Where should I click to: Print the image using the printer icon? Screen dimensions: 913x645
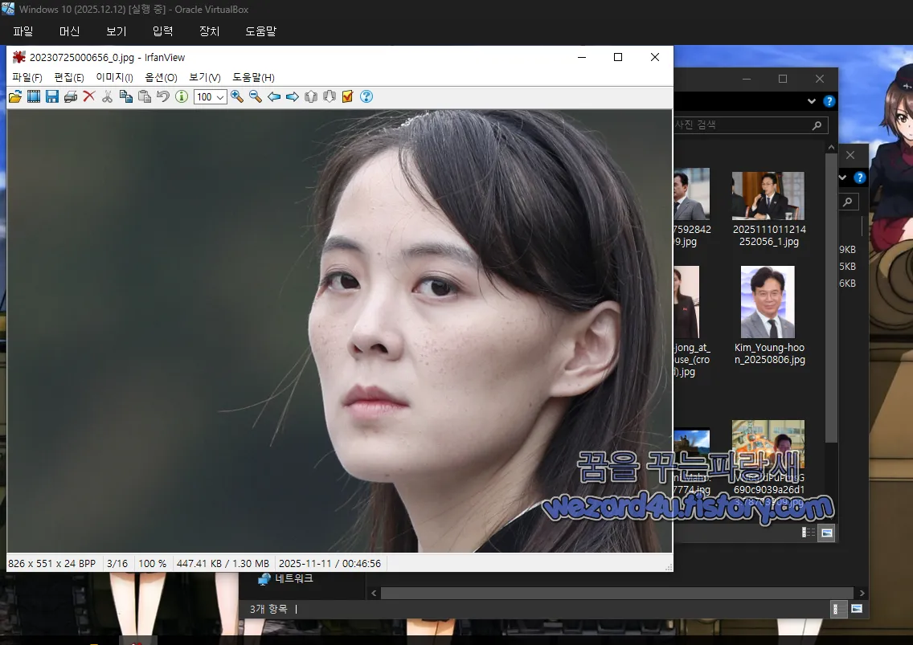pos(71,96)
